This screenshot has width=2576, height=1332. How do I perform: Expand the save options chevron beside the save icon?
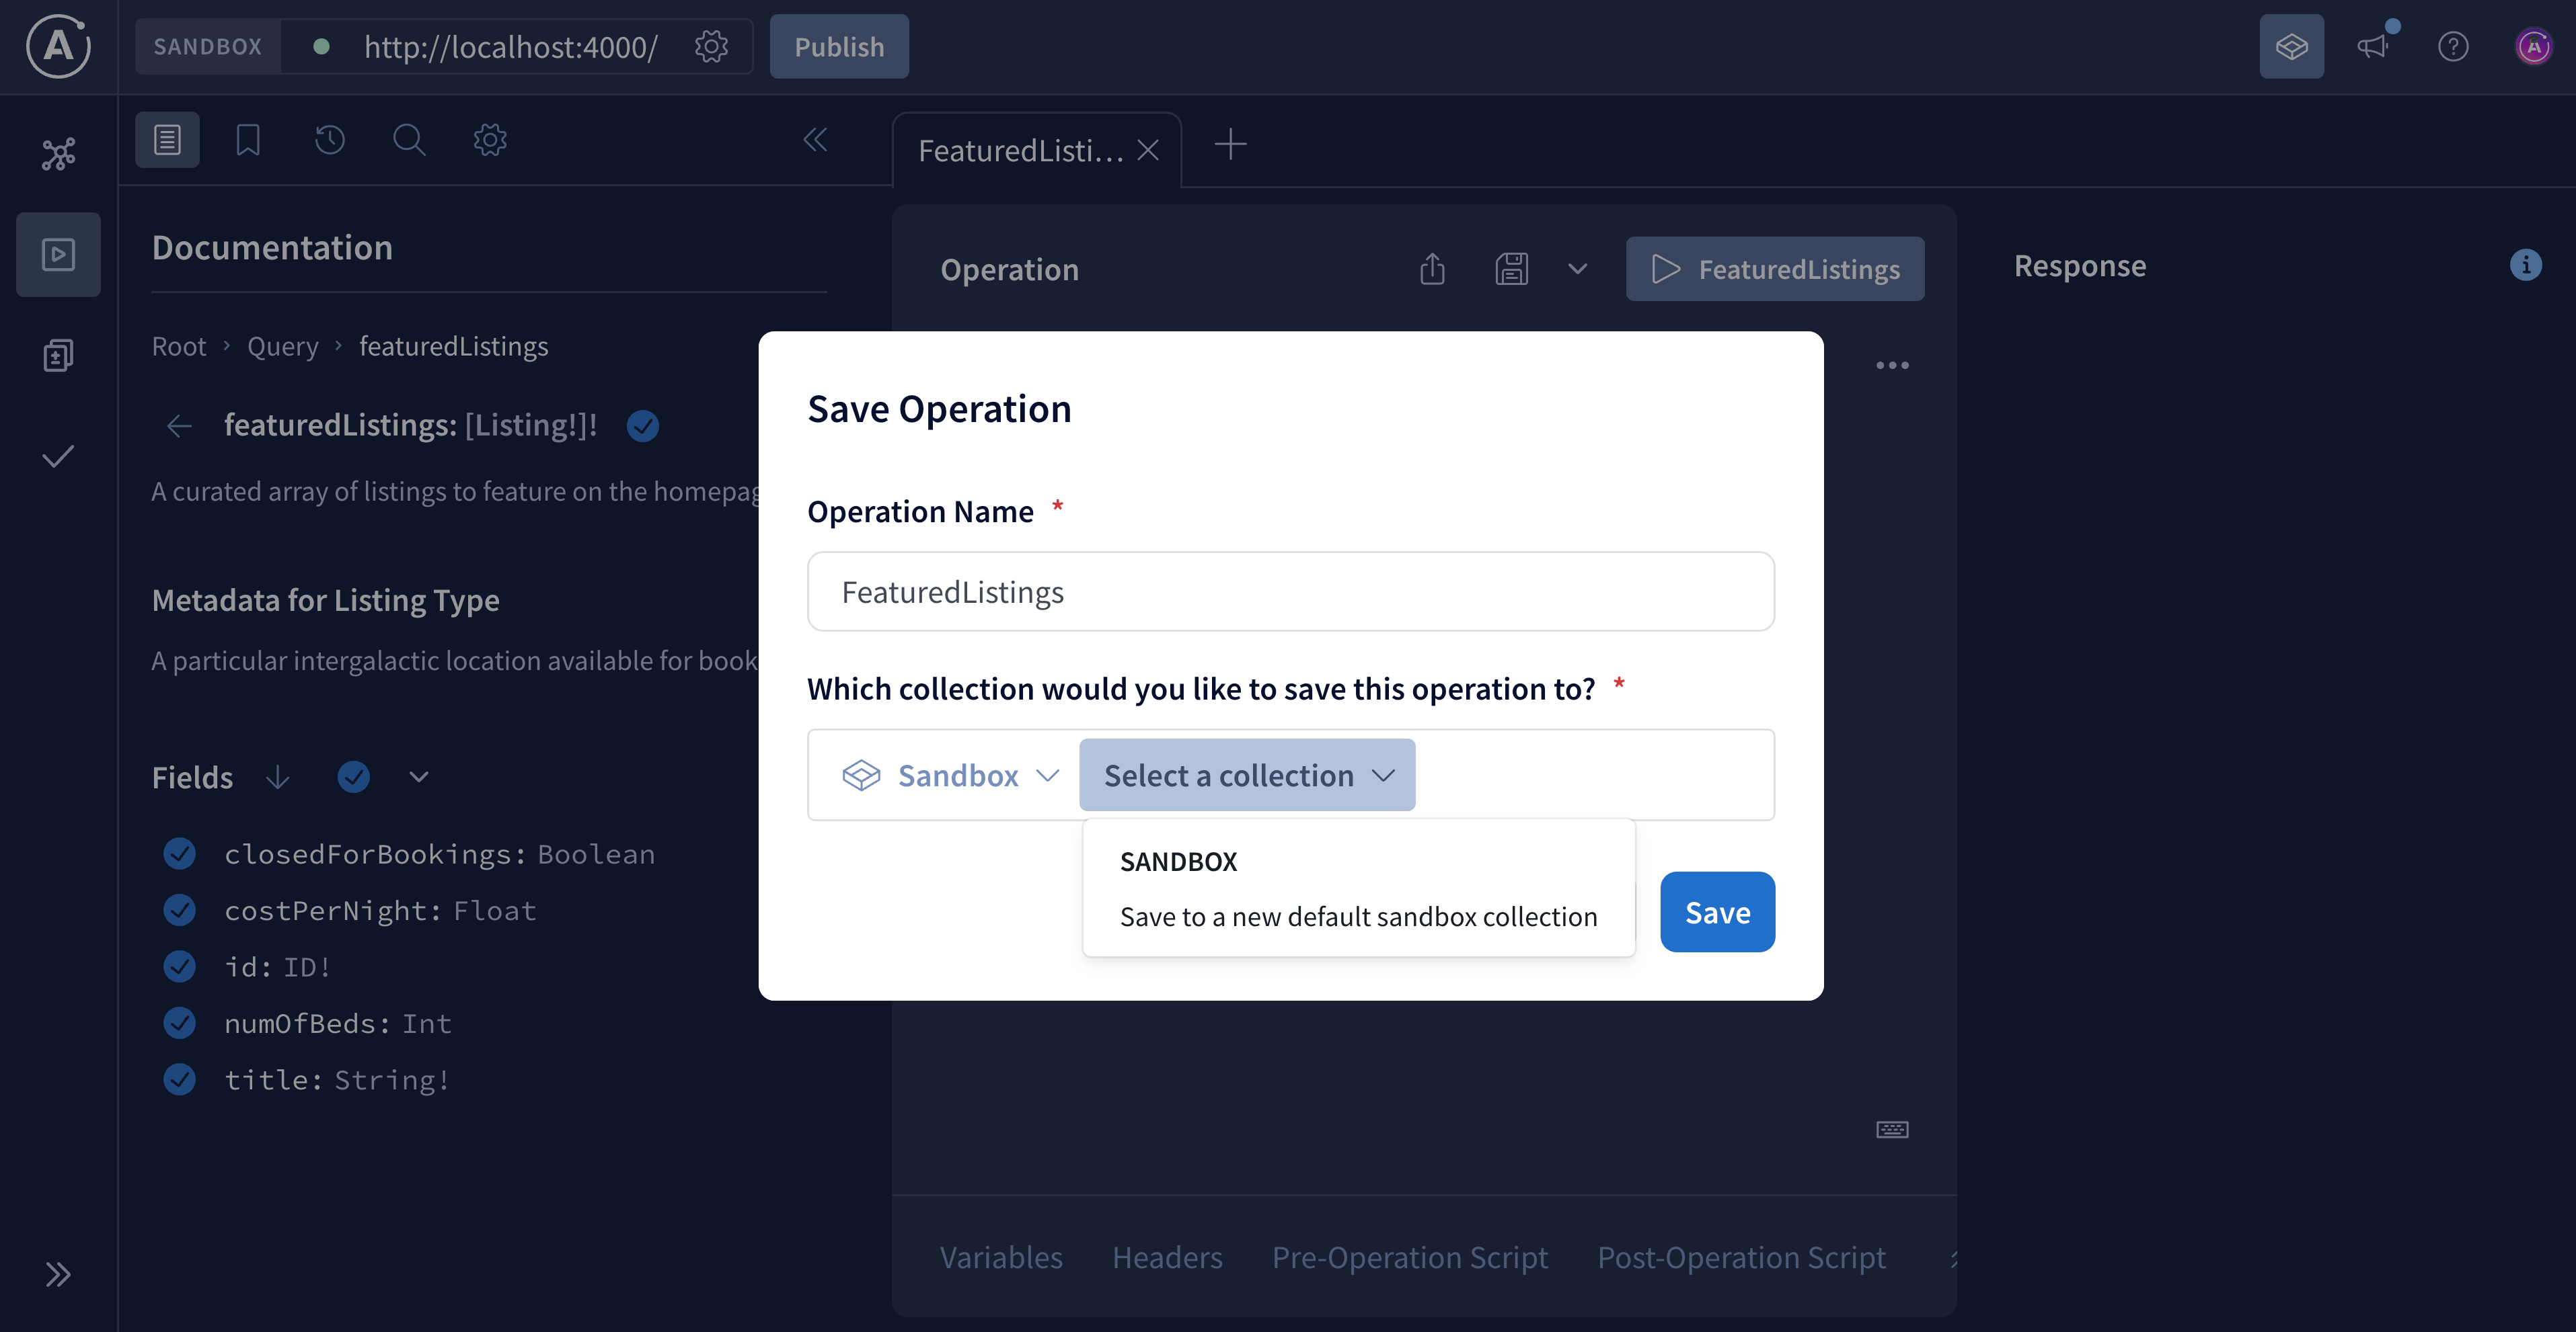pyautogui.click(x=1577, y=269)
